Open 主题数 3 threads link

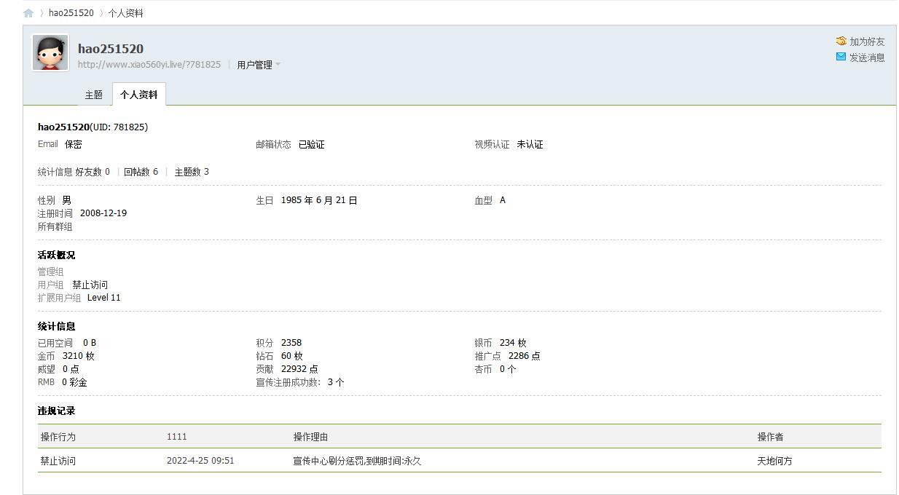coord(192,172)
